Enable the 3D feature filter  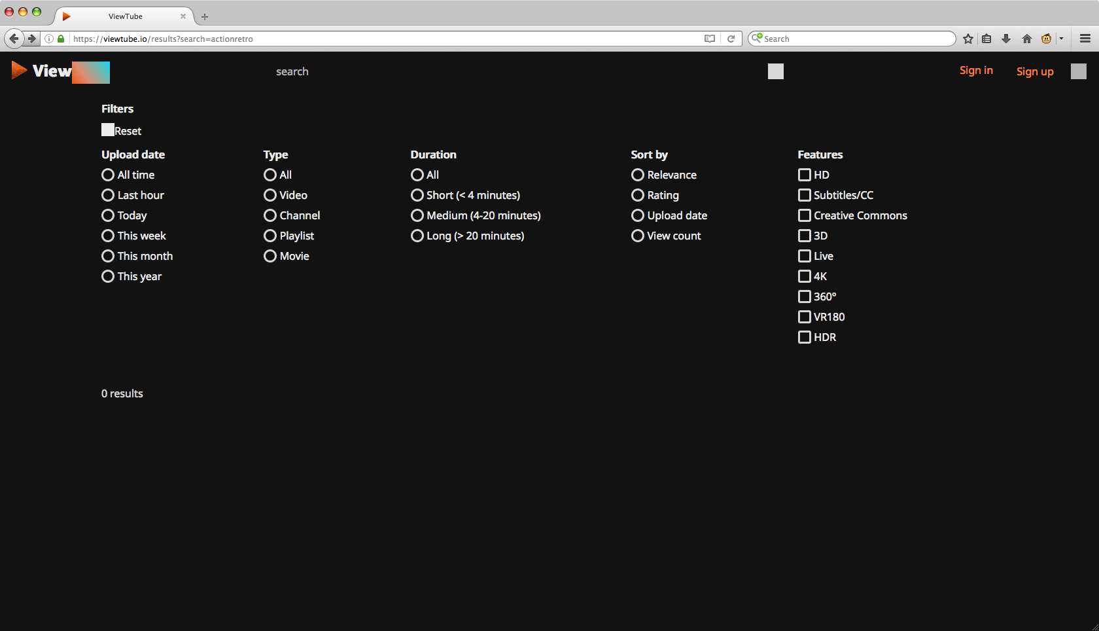tap(805, 236)
